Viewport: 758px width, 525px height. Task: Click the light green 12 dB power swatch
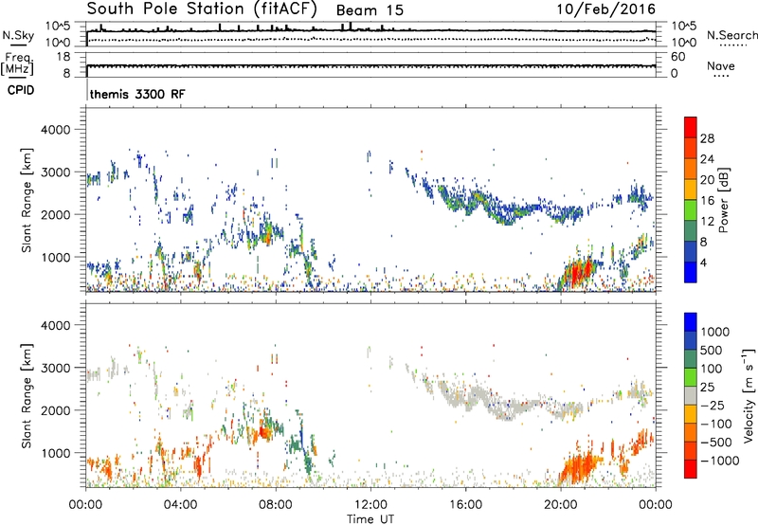[x=691, y=209]
